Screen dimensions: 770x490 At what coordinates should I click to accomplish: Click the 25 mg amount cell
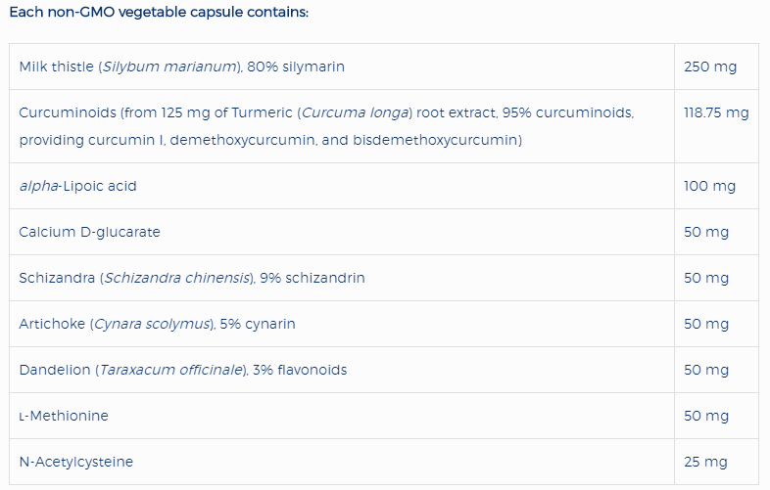click(705, 462)
